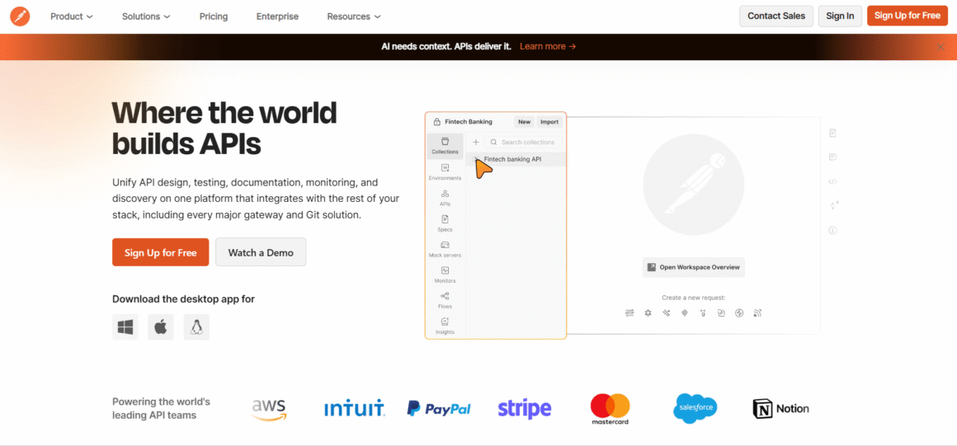
Task: Expand the Solutions dropdown menu
Action: point(146,16)
